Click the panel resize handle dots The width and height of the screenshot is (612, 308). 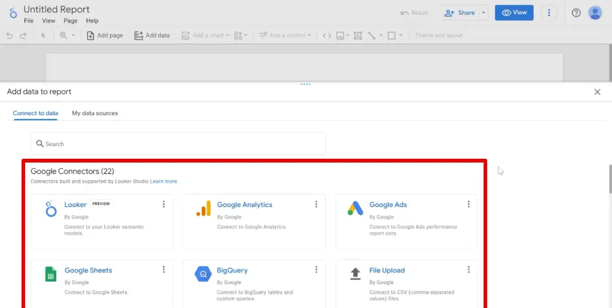tap(305, 84)
